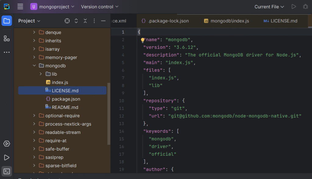Image resolution: width=312 pixels, height=179 pixels.
Task: Switch to the mongodb\index.js tab
Action: click(226, 21)
